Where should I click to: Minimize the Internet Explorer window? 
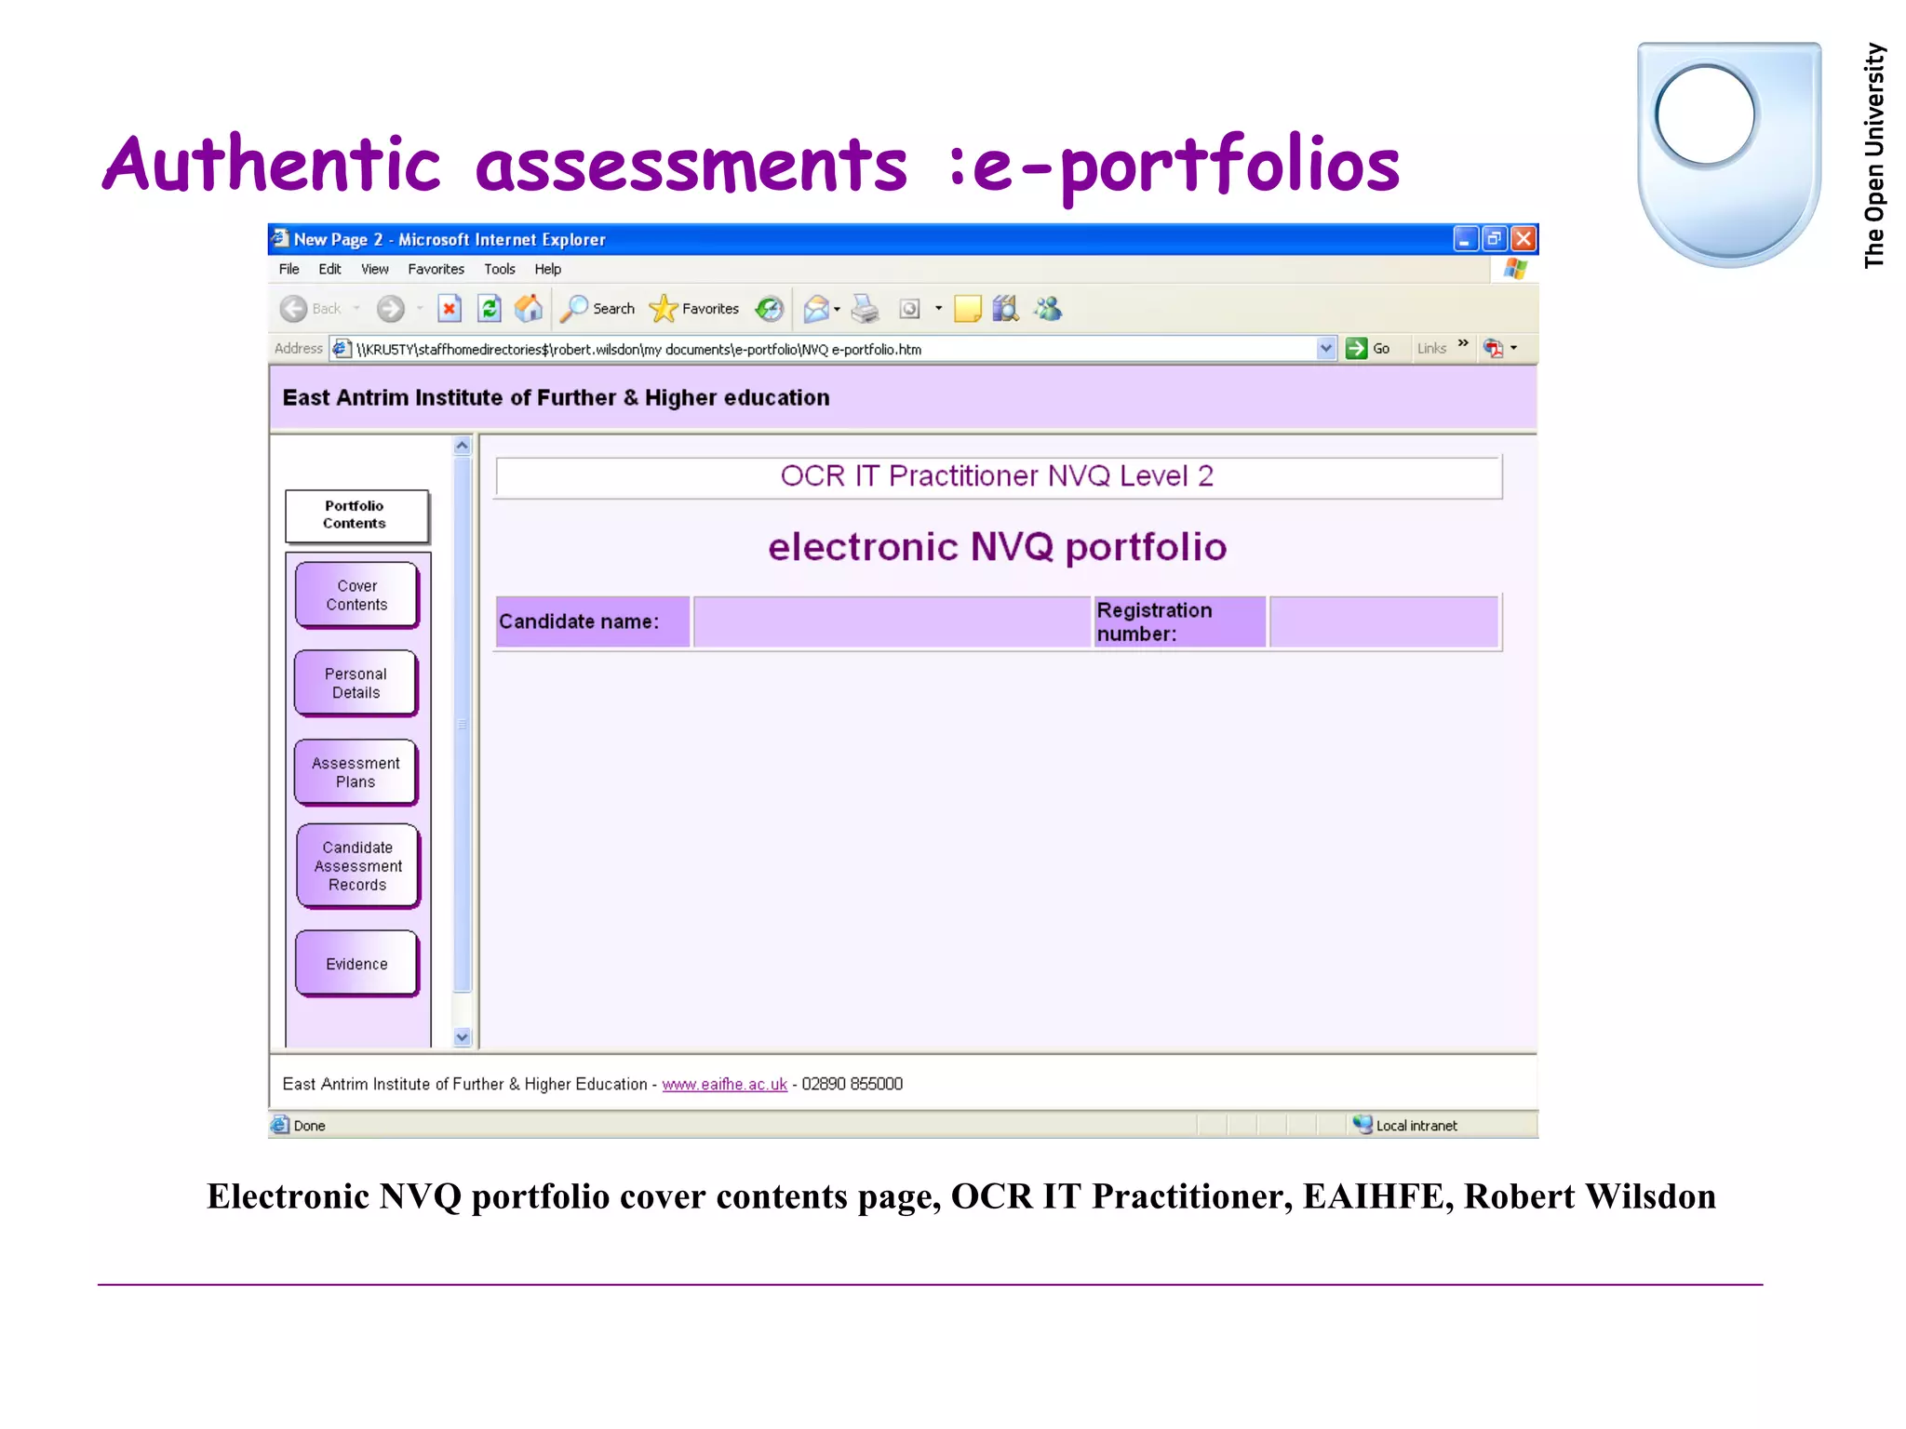point(1466,239)
